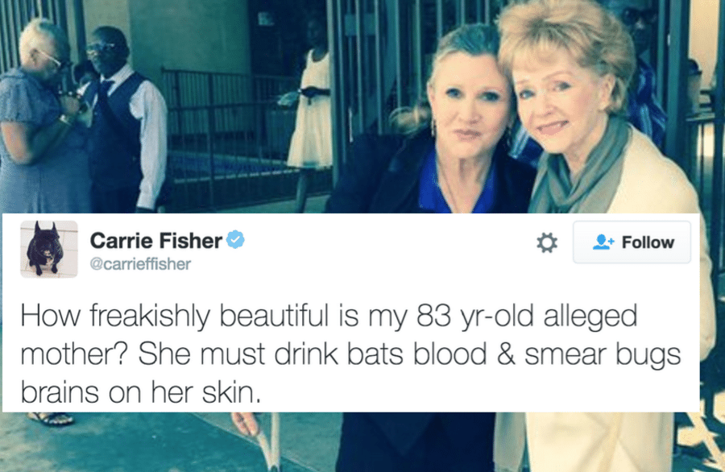Click the blue verified badge
The width and height of the screenshot is (725, 472).
click(236, 240)
